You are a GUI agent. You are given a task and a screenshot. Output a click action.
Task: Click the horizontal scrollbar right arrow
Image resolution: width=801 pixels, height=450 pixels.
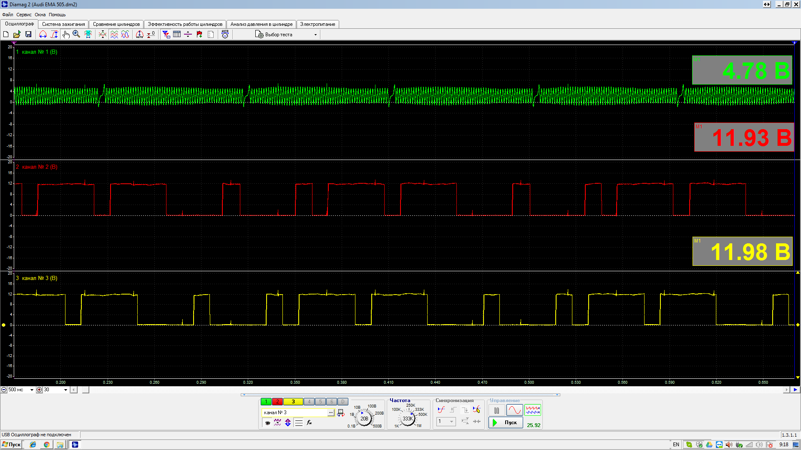point(786,390)
